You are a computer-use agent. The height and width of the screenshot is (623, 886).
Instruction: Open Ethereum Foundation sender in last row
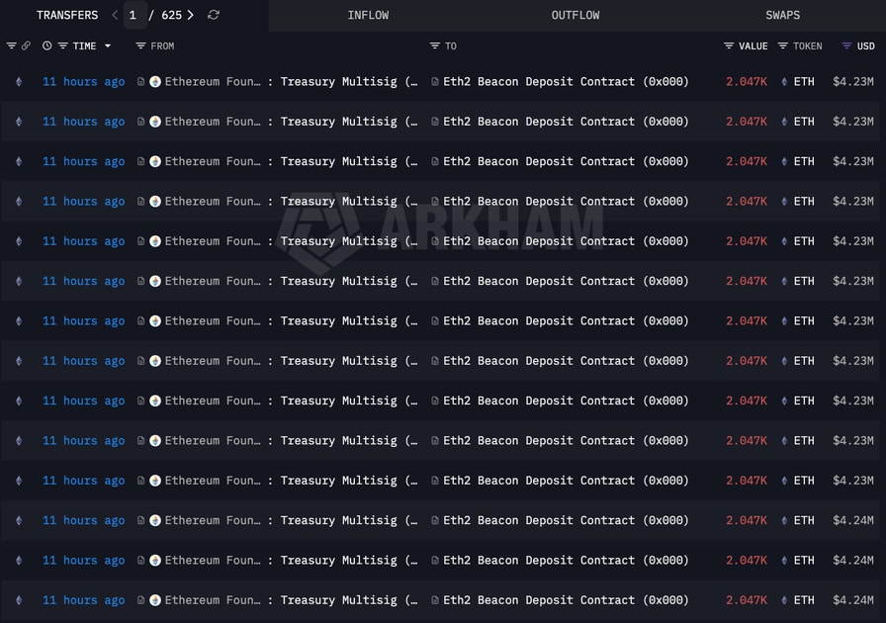213,600
